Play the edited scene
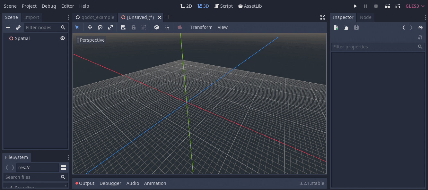Screen dimensions: 428x190 (x=388, y=6)
